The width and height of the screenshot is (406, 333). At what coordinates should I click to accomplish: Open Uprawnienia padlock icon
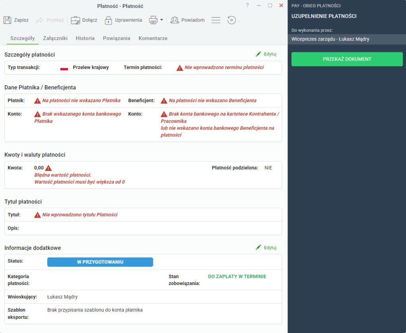(x=108, y=20)
